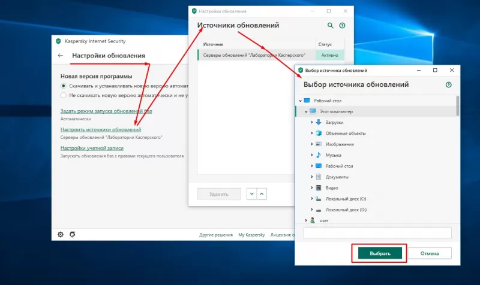The height and width of the screenshot is (285, 480).
Task: Expand the Документы folder
Action: point(311,177)
